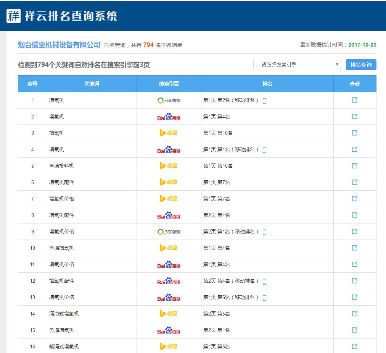Click keyword 增氧机配件 in row 6
386x353 pixels.
tap(61, 182)
